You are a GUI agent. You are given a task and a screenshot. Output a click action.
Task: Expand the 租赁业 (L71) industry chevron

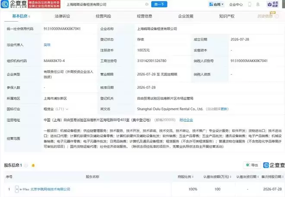pos(67,109)
